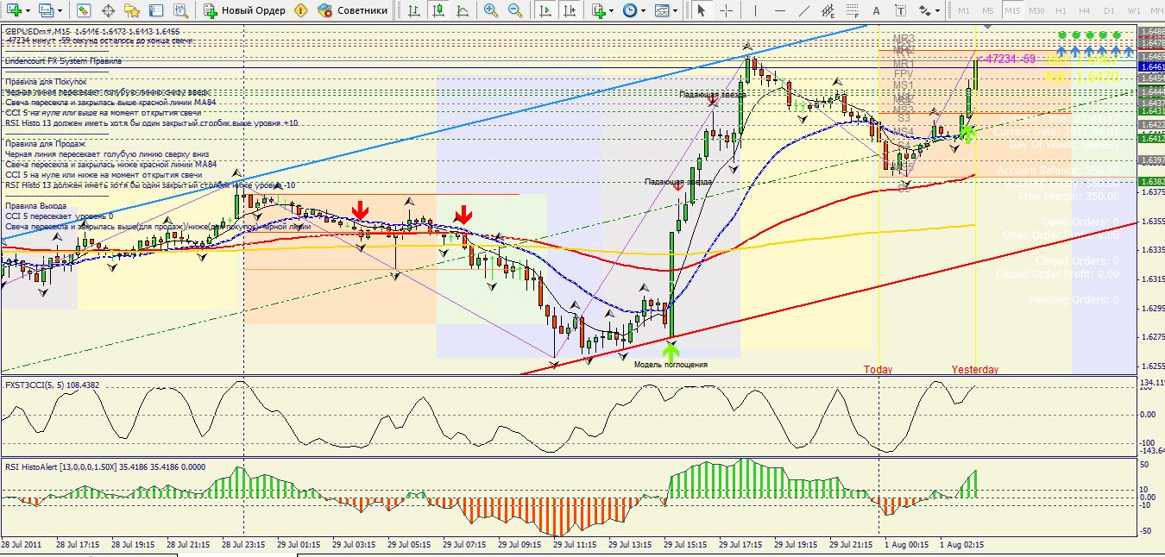Click the Today label on chart
This screenshot has height=557, width=1165.
pos(878,369)
